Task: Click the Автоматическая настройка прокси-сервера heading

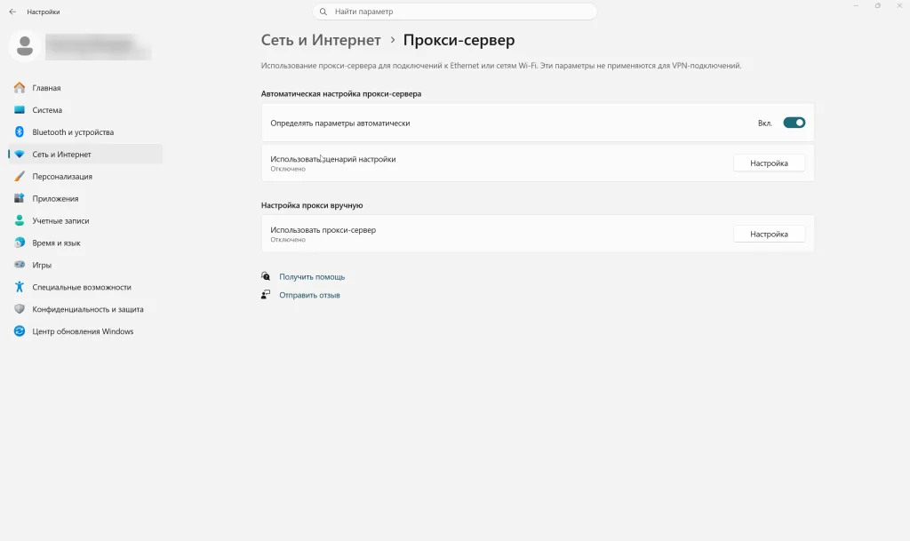Action: (340, 93)
